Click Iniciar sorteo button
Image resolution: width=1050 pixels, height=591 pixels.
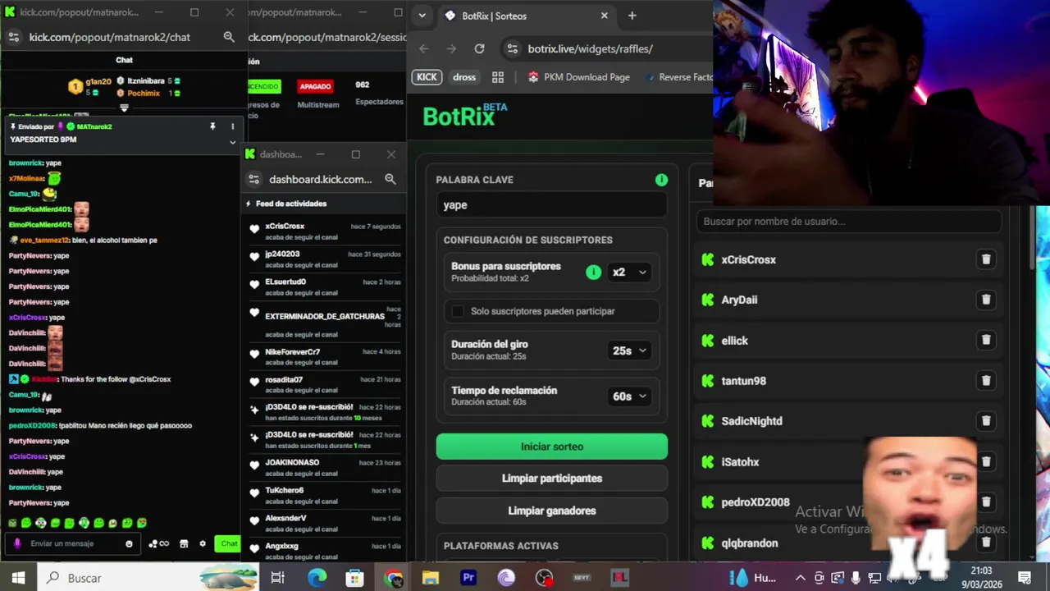coord(552,447)
